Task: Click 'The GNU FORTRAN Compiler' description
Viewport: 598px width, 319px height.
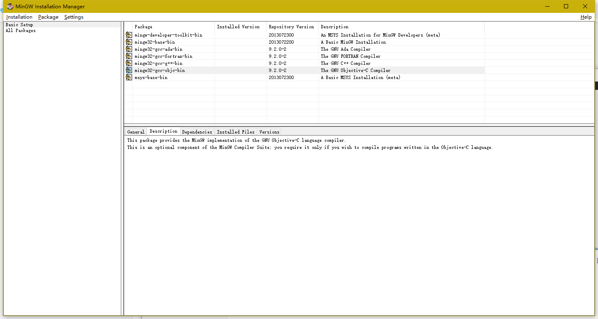Action: (350, 56)
